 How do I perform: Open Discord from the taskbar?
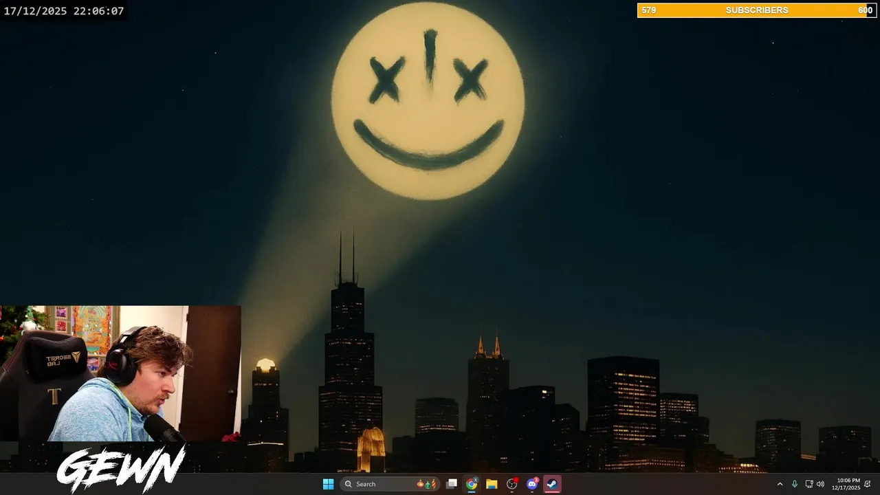coord(531,484)
